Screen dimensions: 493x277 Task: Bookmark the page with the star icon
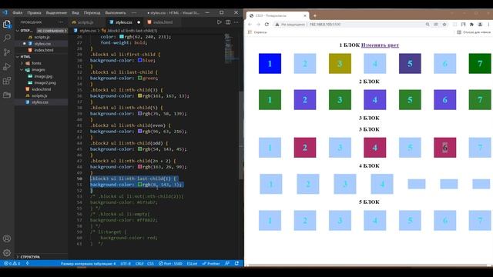pyautogui.click(x=444, y=24)
